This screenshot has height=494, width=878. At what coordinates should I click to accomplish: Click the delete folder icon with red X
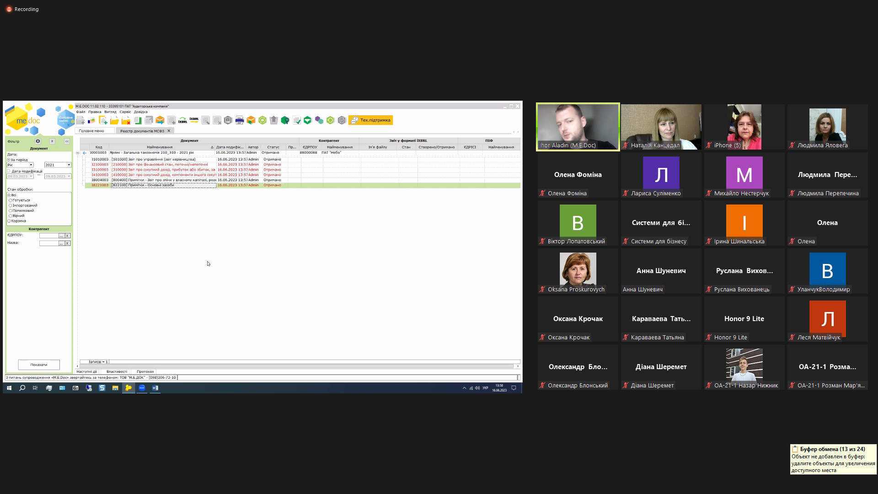(126, 120)
